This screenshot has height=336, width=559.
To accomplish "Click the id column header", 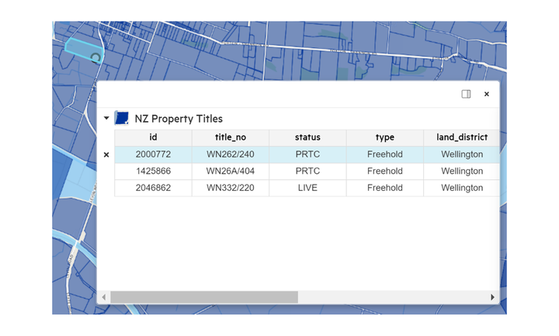I will click(x=153, y=137).
